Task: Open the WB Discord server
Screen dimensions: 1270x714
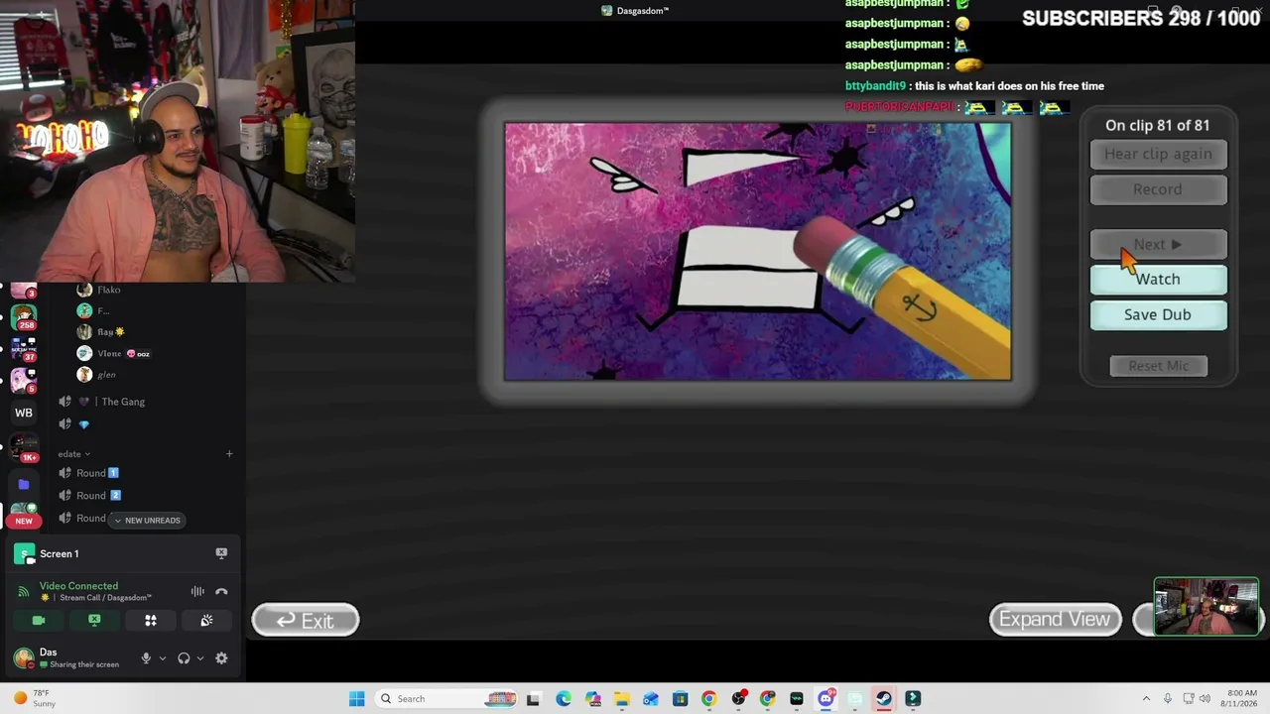Action: pyautogui.click(x=24, y=413)
